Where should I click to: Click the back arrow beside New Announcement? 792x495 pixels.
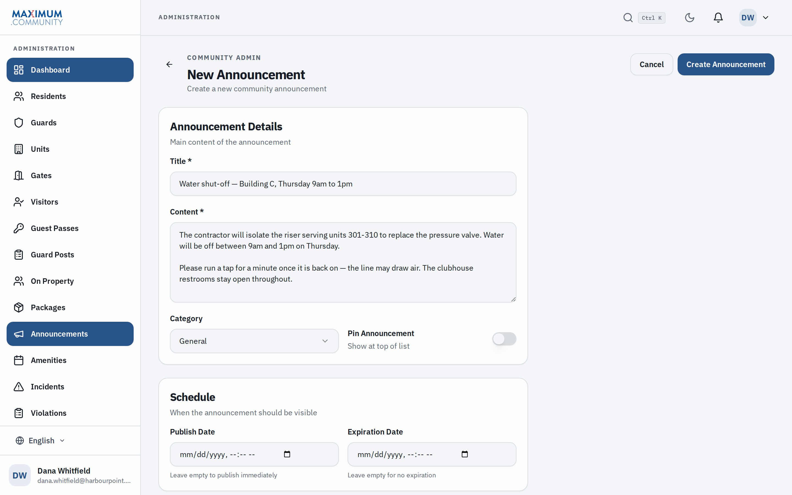point(169,65)
